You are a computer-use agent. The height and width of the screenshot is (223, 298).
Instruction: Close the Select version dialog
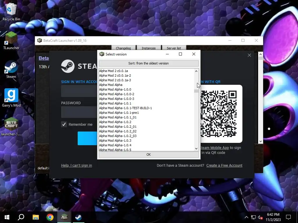coord(194,54)
